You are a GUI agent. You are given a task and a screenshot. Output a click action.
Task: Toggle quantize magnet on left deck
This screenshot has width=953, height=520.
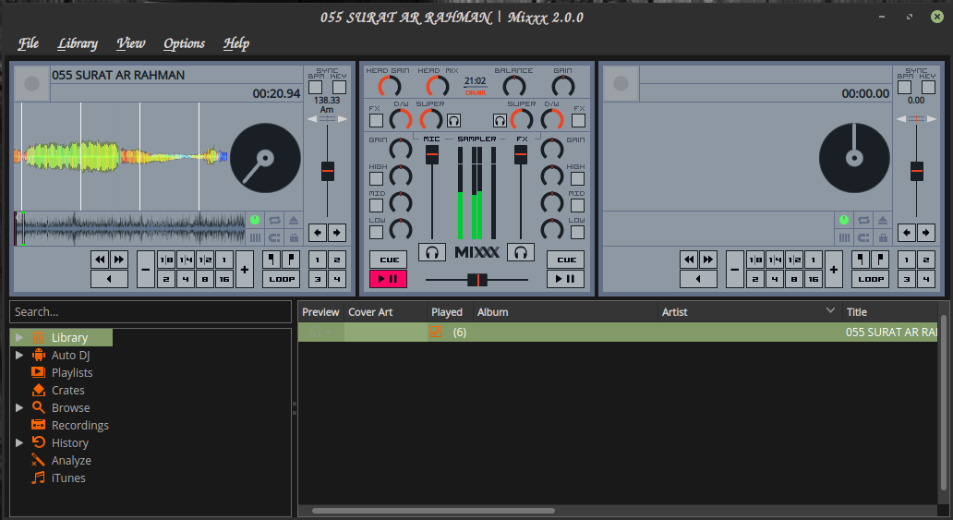click(x=274, y=237)
